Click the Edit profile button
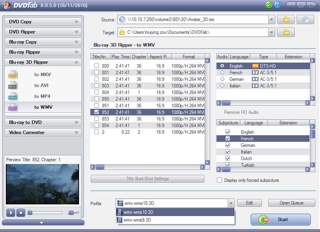 point(250,203)
